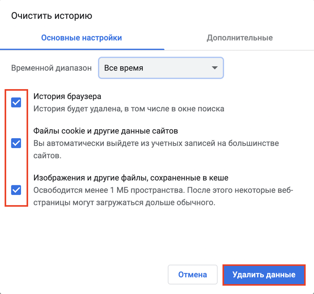Click the История браузера label
314x294 pixels.
tap(67, 96)
